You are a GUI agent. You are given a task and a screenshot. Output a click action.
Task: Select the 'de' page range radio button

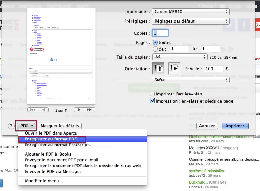tap(155, 49)
